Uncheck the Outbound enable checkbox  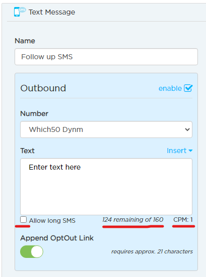pyautogui.click(x=188, y=88)
